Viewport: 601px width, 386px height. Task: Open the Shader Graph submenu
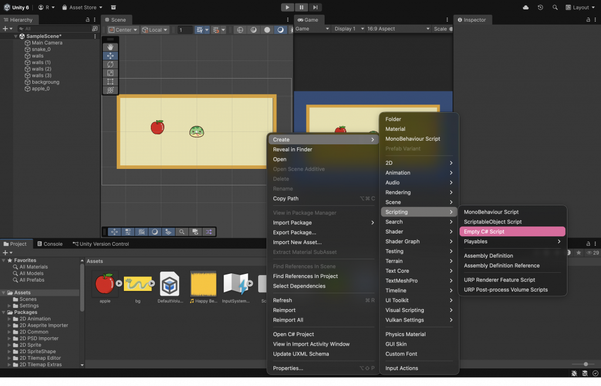point(419,242)
